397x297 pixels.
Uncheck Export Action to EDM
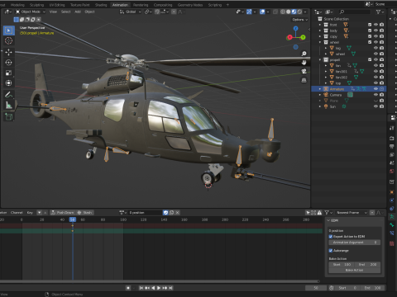pos(331,237)
